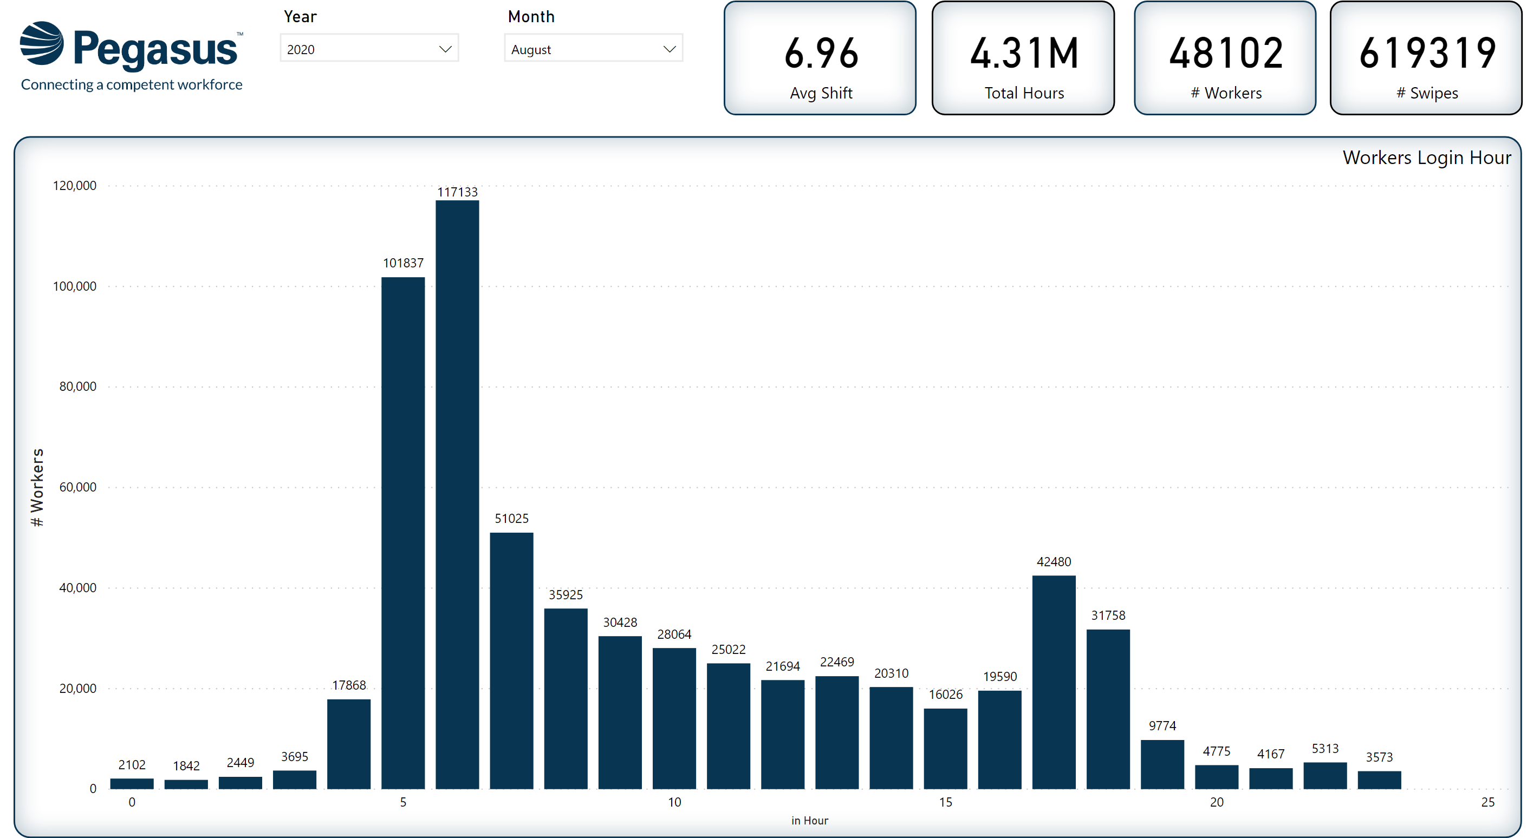1527x838 pixels.
Task: Click the bar labeled 101837
Action: pos(403,533)
